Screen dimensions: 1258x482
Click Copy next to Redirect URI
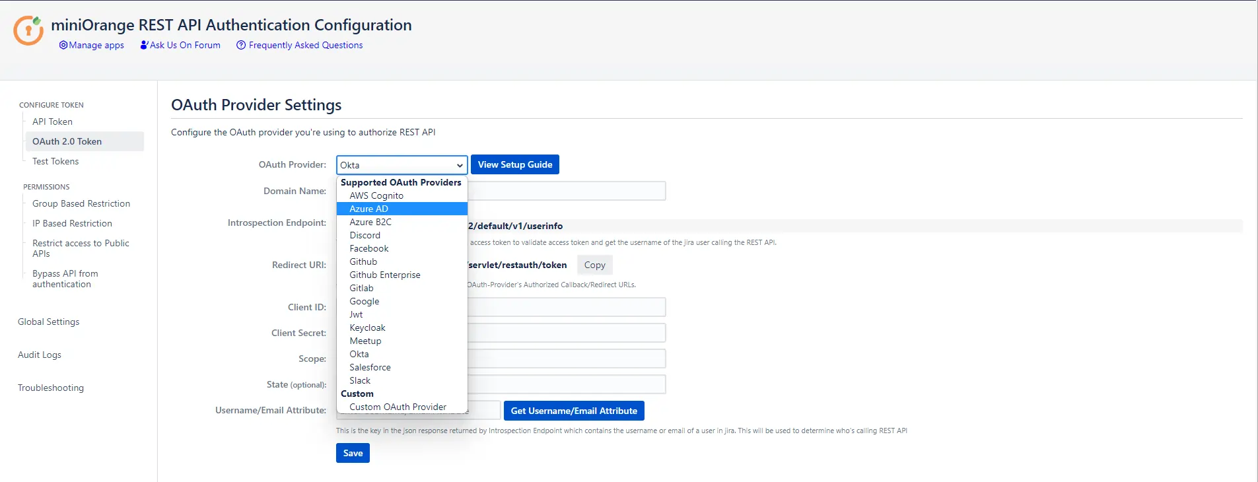click(595, 265)
